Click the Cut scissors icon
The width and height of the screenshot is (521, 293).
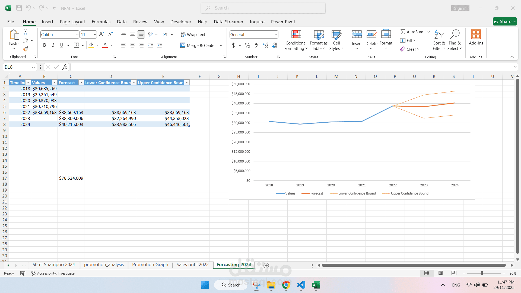(26, 32)
